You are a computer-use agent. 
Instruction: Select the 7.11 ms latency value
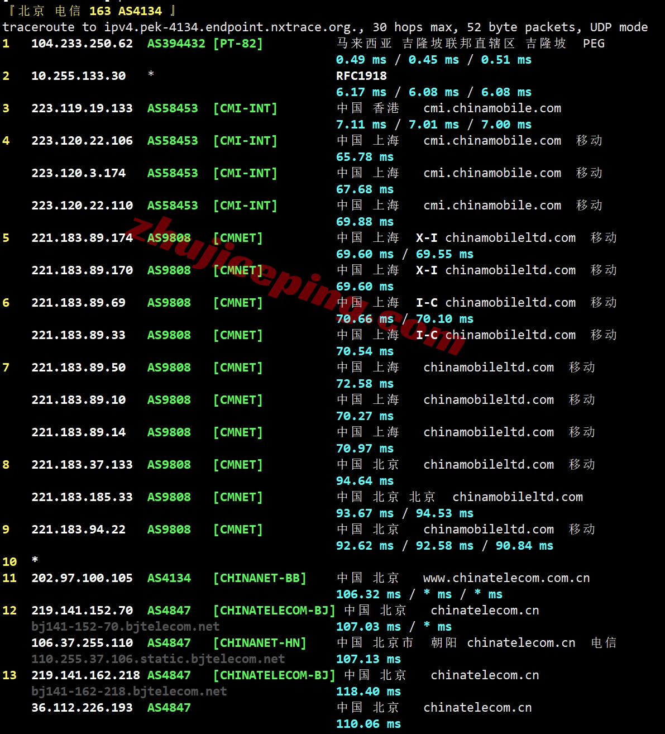361,125
